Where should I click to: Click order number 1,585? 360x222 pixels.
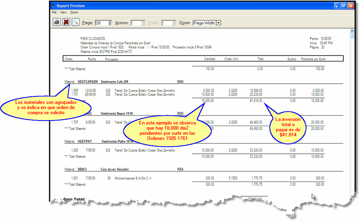pos(75,90)
